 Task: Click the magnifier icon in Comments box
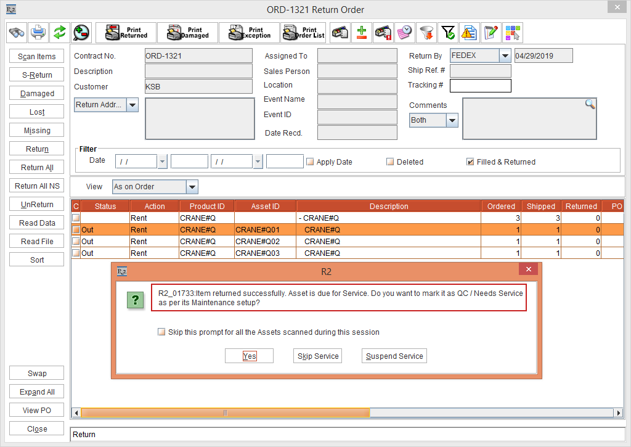point(590,104)
